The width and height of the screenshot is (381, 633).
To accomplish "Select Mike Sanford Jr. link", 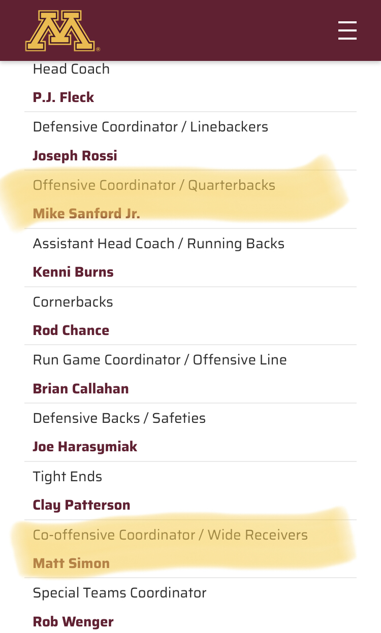I will [86, 214].
